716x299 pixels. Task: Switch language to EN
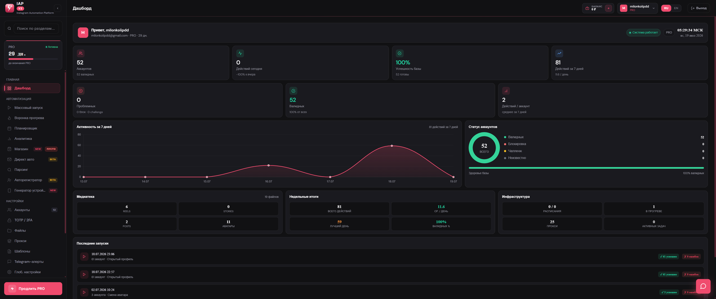tap(676, 8)
